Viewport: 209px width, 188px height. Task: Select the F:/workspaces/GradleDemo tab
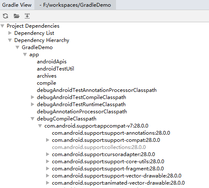[75, 5]
